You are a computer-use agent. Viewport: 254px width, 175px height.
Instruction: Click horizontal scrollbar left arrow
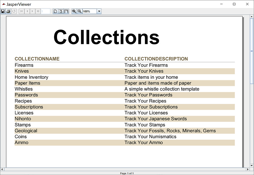tap(2, 169)
